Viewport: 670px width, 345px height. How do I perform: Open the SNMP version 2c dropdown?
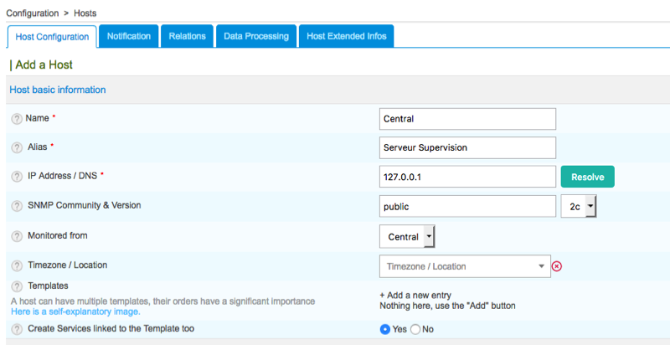[578, 206]
